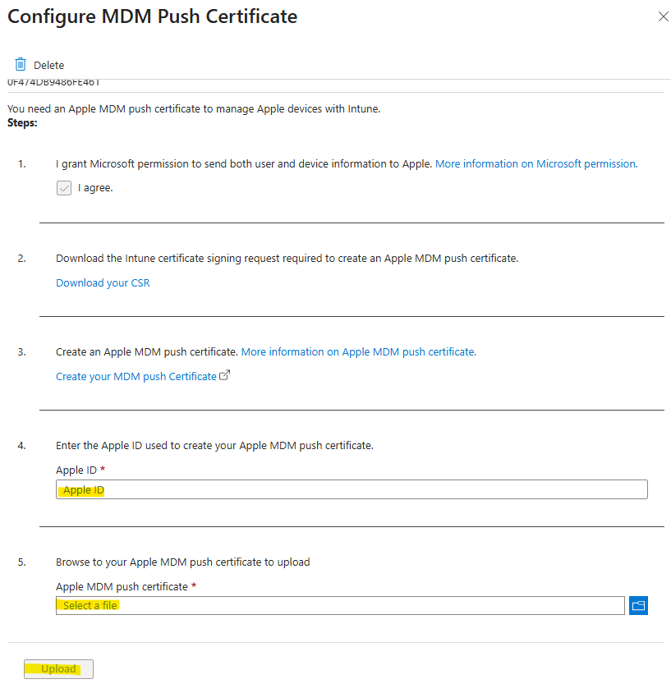Click the Configure MDM Push Certificate title
Viewport: 671px width, 693px height.
(x=153, y=16)
